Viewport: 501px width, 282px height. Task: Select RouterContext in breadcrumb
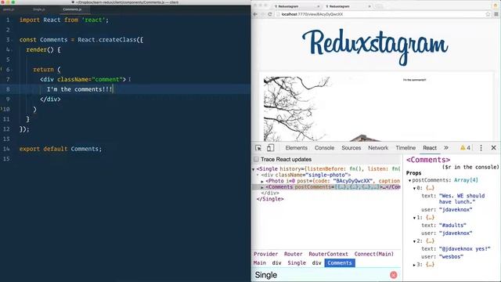328,254
